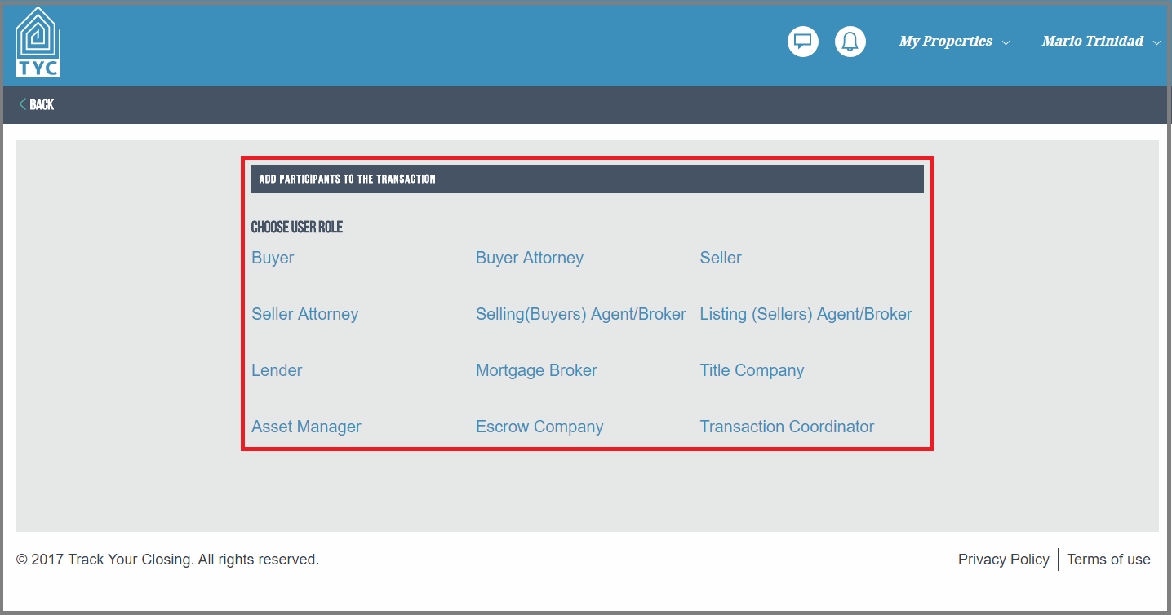Choose Selling(Buyers) Agent/Broker role

580,314
